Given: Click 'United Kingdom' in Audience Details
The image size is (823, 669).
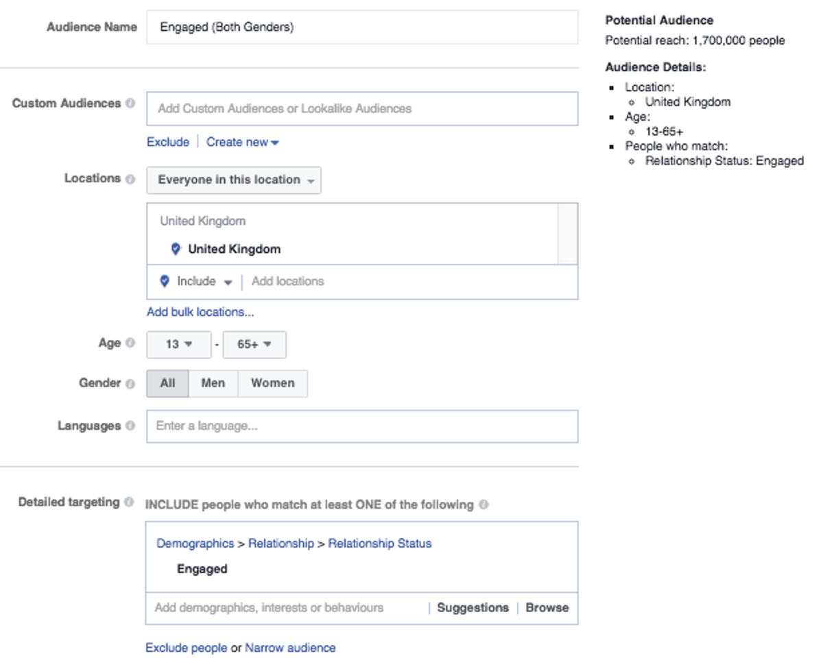Looking at the screenshot, I should [x=688, y=102].
